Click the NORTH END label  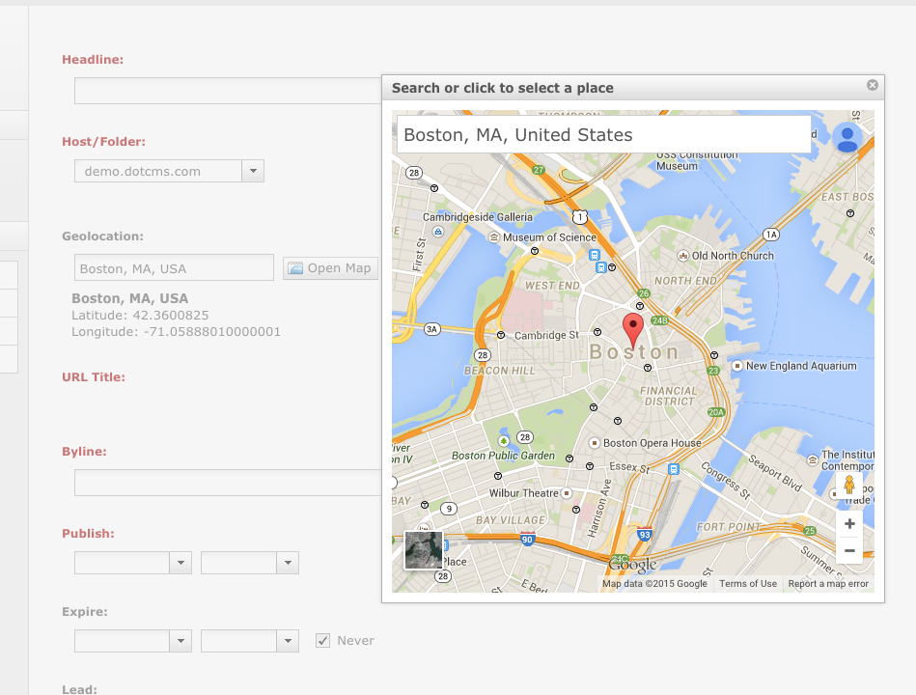686,281
